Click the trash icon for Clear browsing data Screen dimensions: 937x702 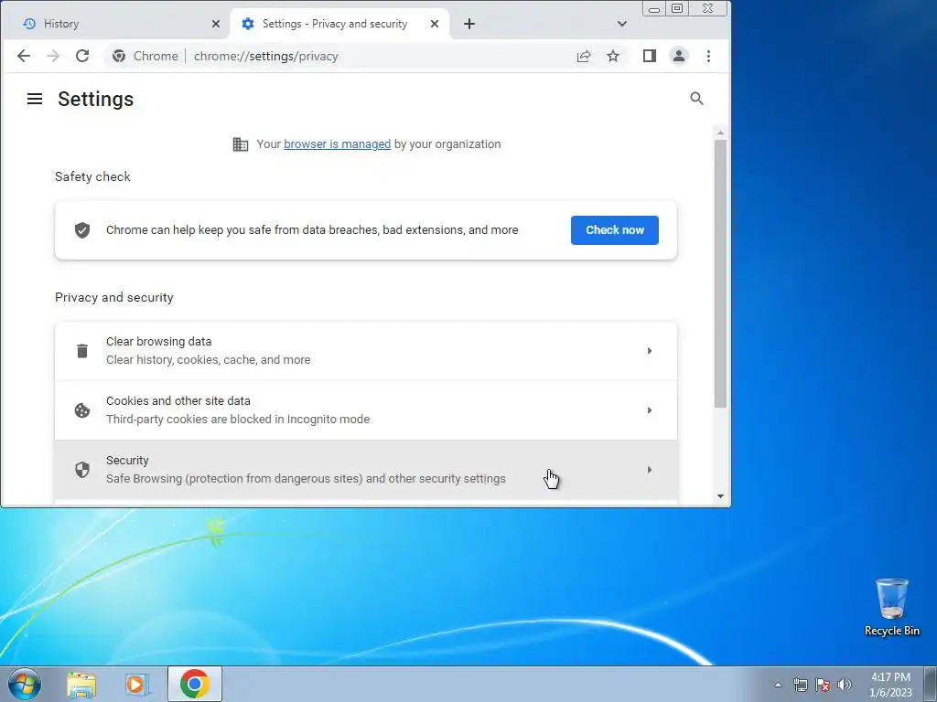click(82, 351)
